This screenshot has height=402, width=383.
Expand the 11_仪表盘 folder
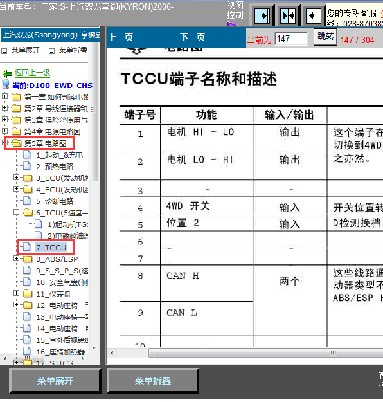click(x=17, y=293)
